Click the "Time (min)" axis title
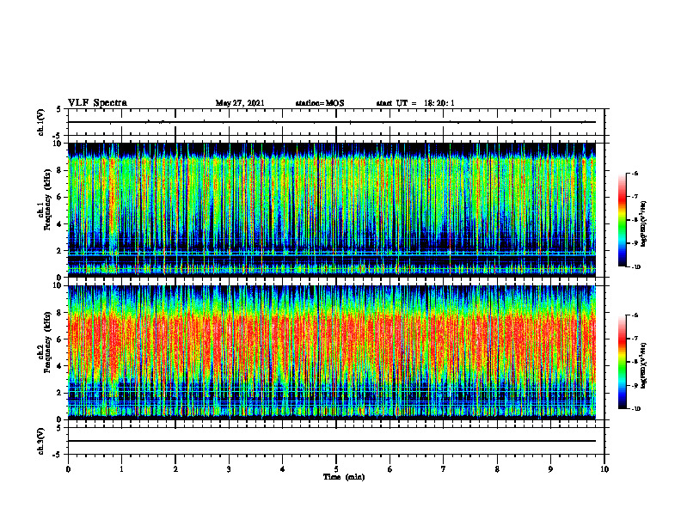Screen dimensions: 681x526 click(x=344, y=477)
